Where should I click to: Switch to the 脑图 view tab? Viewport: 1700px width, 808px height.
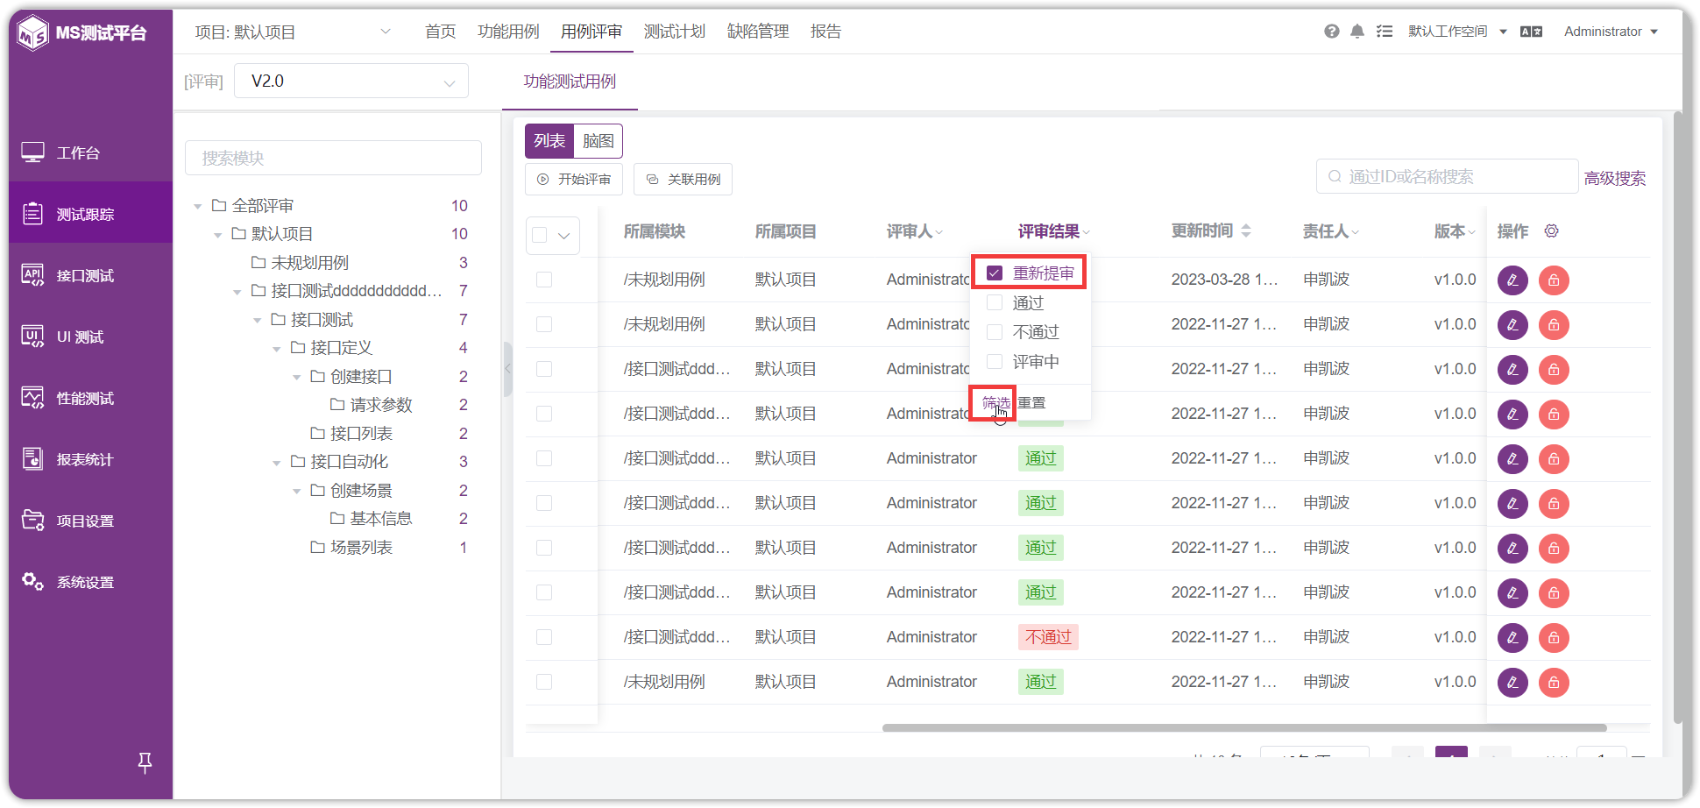point(598,141)
